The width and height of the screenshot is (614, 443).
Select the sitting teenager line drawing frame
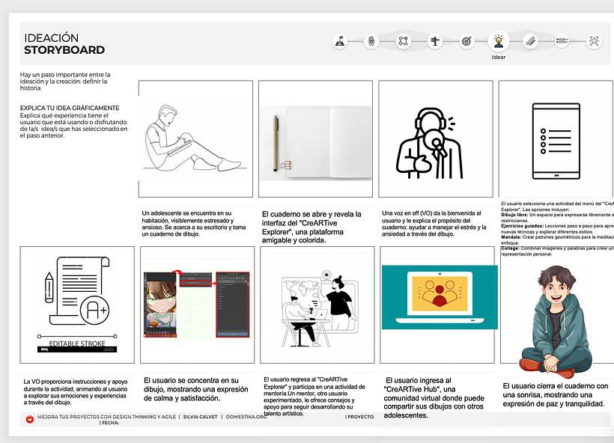click(x=195, y=139)
